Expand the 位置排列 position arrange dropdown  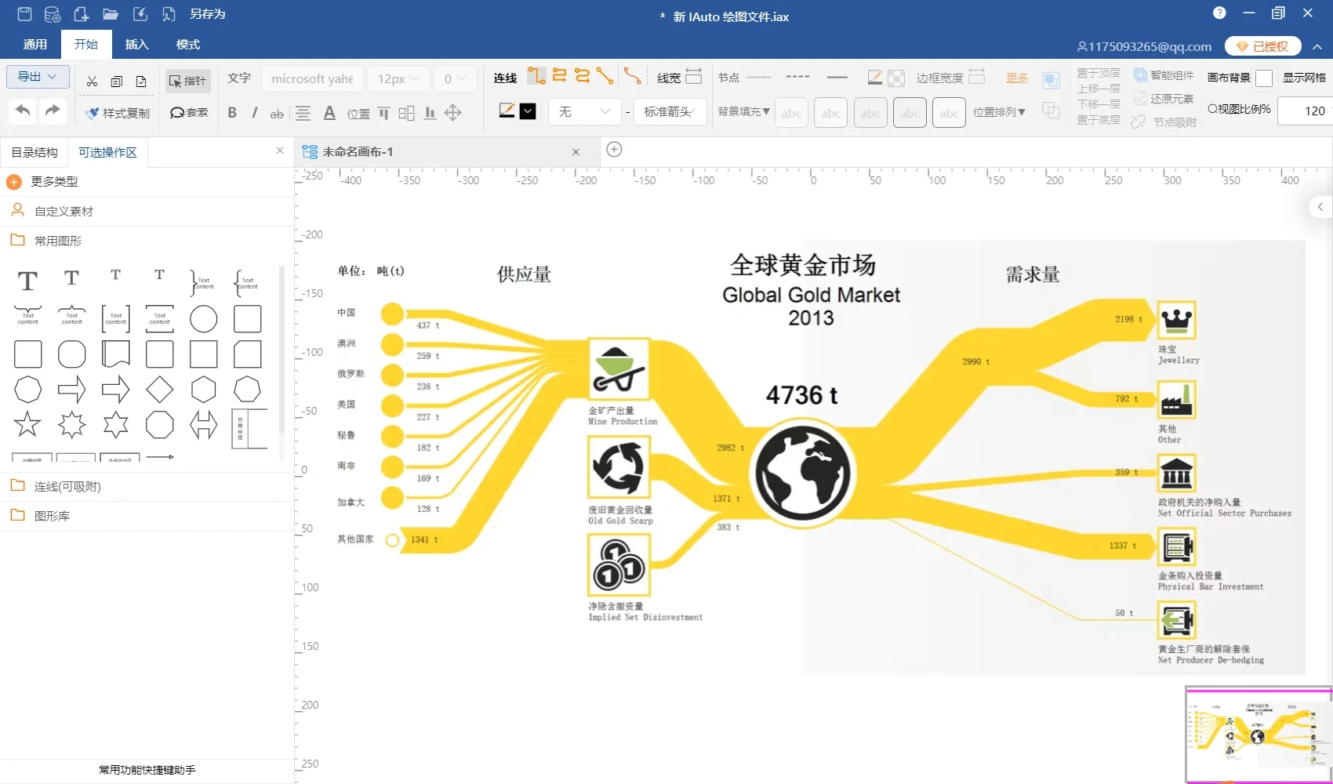click(999, 112)
